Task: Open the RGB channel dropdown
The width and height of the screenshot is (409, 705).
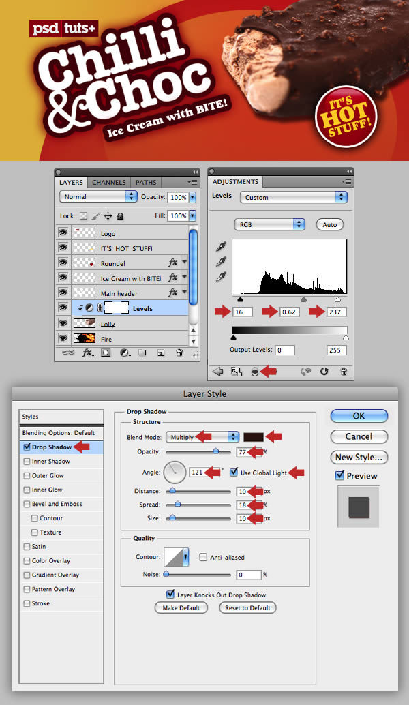Action: pyautogui.click(x=270, y=224)
